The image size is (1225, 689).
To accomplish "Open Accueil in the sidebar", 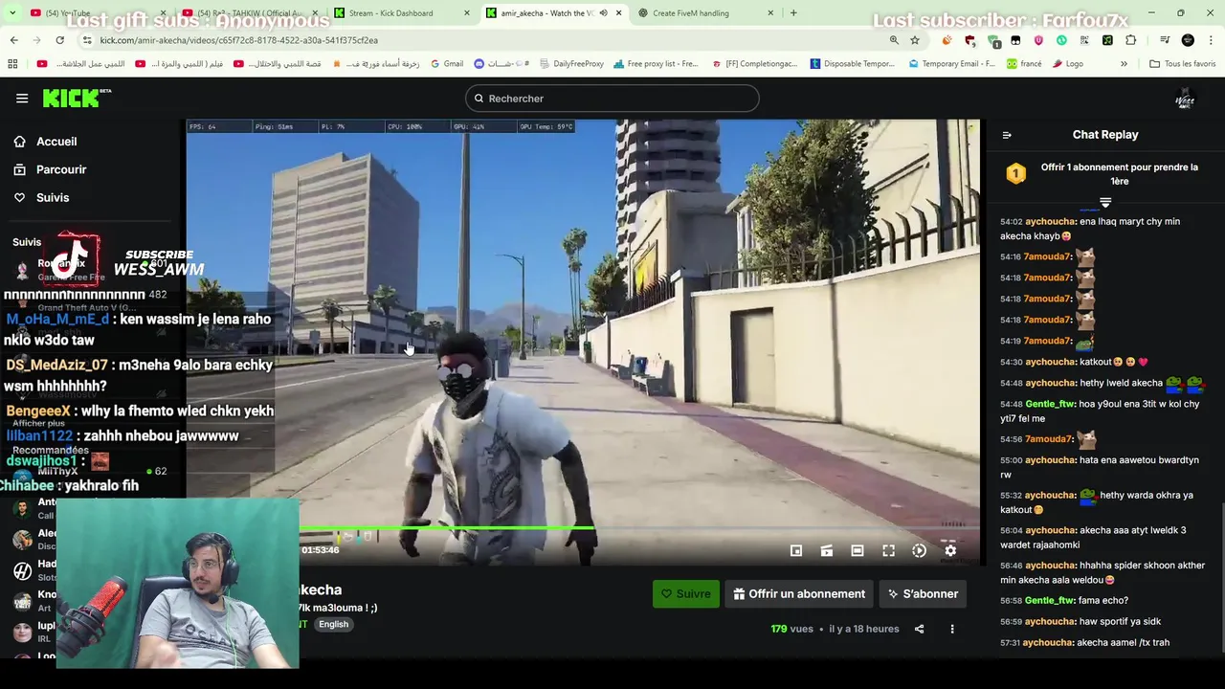I will pos(56,142).
